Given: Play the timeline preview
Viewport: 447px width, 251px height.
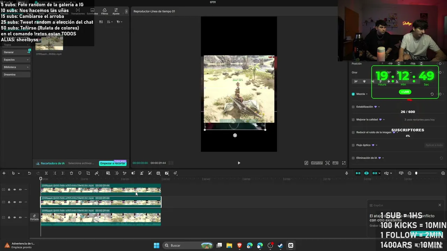Looking at the screenshot, I should coord(239,163).
